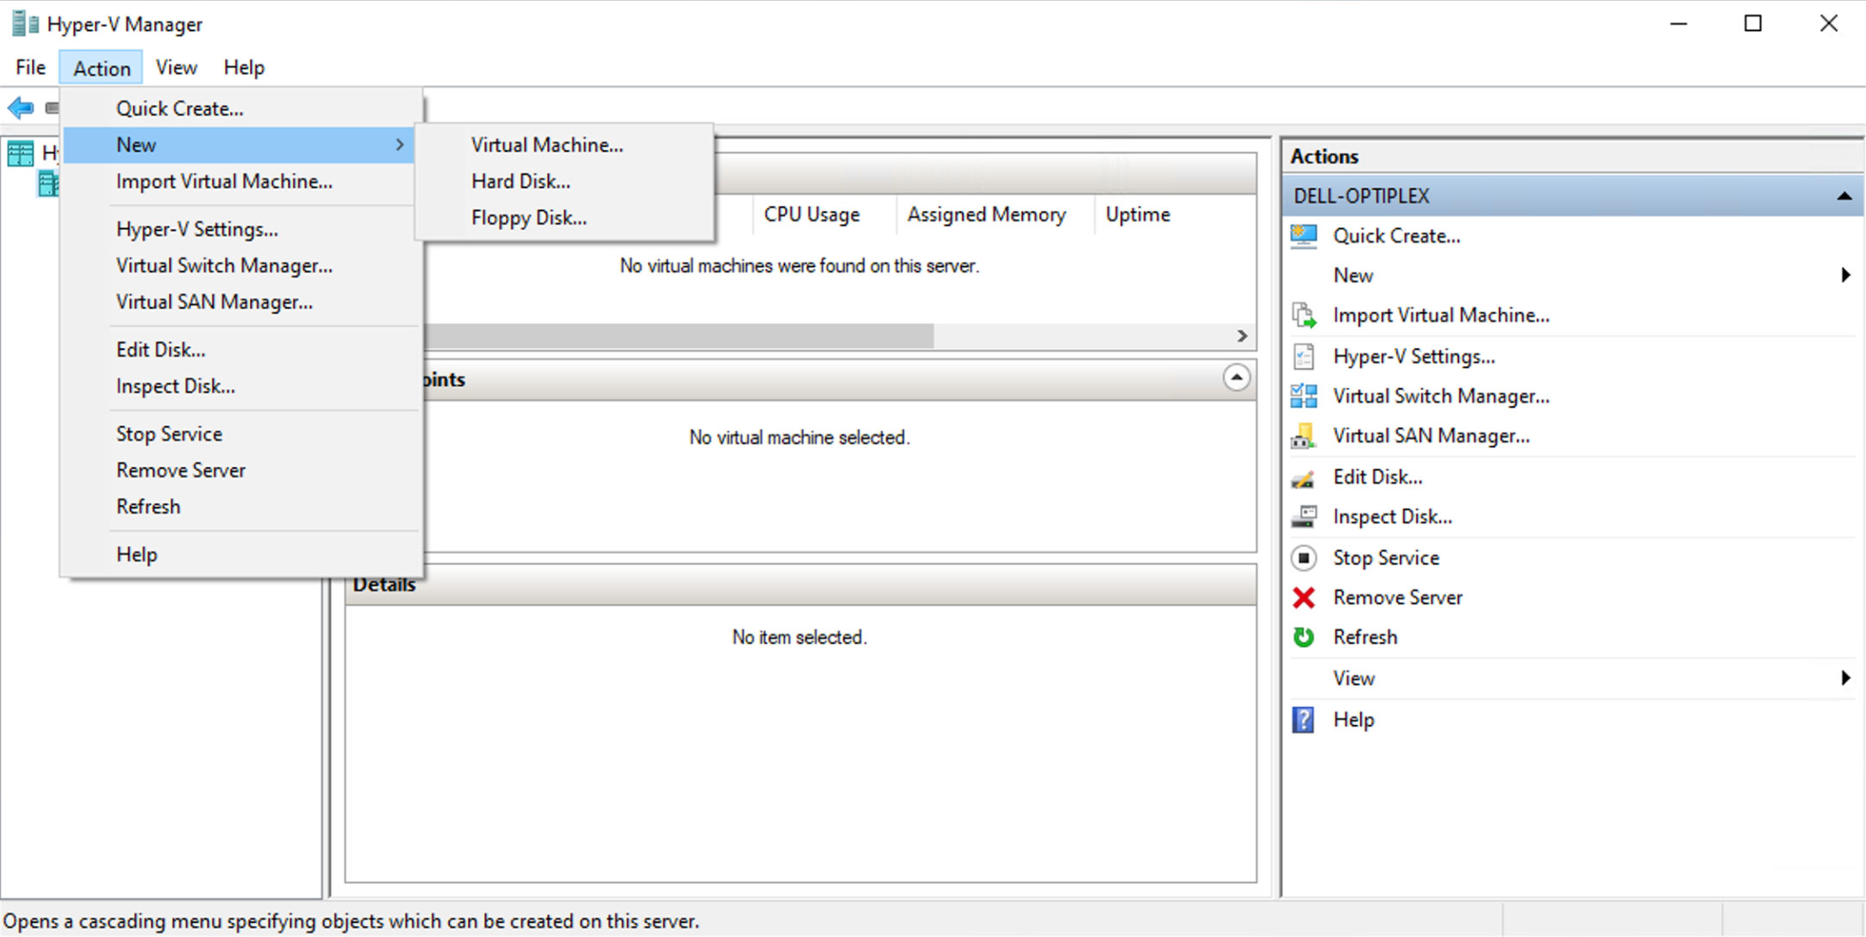This screenshot has height=937, width=1866.
Task: Click the Stop Service icon in Actions pane
Action: (x=1303, y=558)
